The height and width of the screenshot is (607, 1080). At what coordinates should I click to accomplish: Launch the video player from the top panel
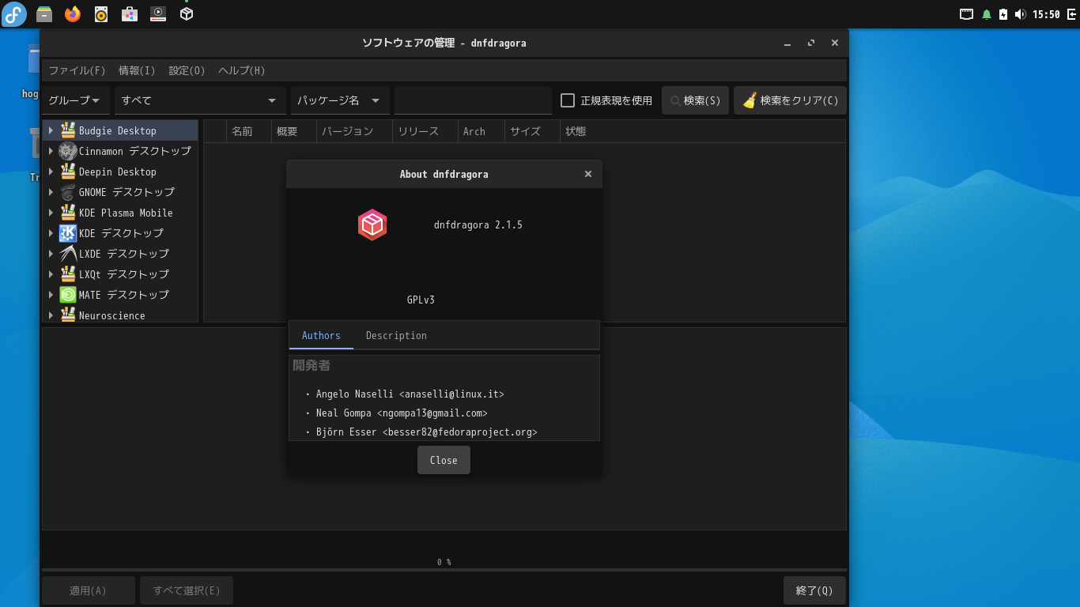158,14
